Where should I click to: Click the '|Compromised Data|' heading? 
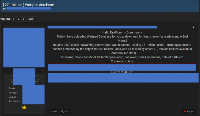pos(122,53)
